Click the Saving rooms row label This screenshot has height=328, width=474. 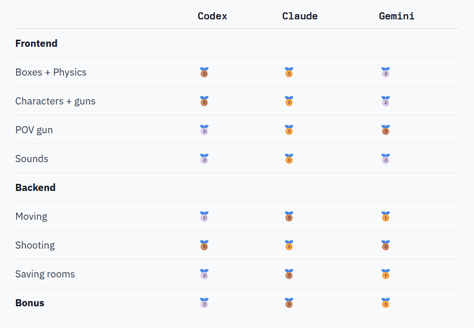click(x=45, y=274)
